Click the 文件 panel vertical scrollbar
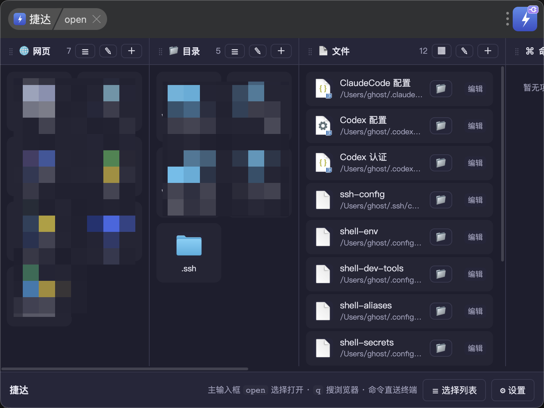This screenshot has width=544, height=408. click(502, 164)
